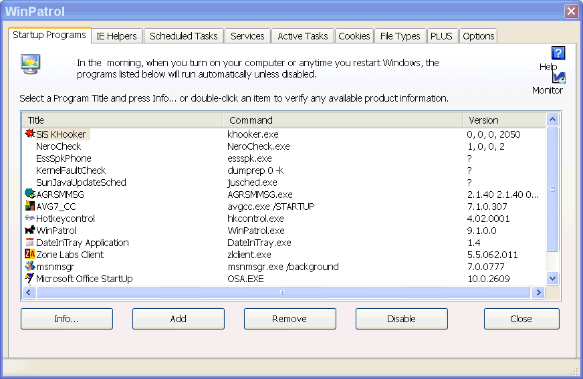The height and width of the screenshot is (379, 583).
Task: Open the Cookies tab
Action: click(x=354, y=36)
